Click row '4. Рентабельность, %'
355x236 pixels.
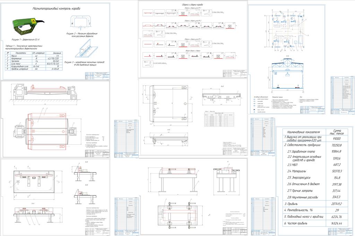298,210
